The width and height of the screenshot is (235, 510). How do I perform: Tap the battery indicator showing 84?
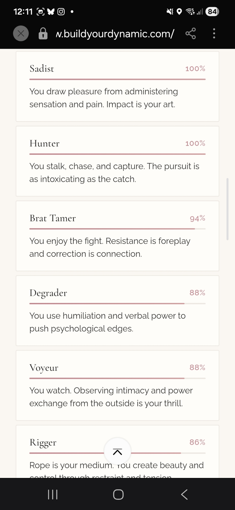[212, 12]
